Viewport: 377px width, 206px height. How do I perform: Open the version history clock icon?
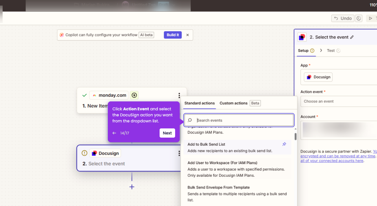359,18
